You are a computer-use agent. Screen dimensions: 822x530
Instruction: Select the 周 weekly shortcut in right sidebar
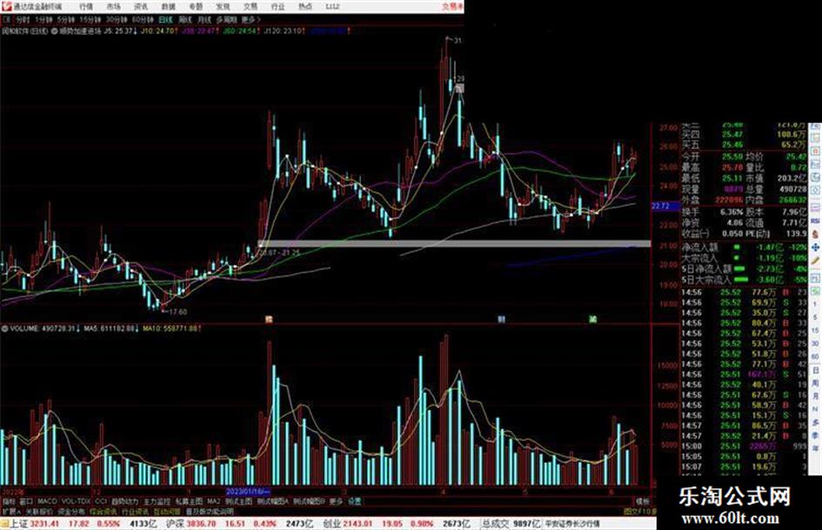[816, 383]
